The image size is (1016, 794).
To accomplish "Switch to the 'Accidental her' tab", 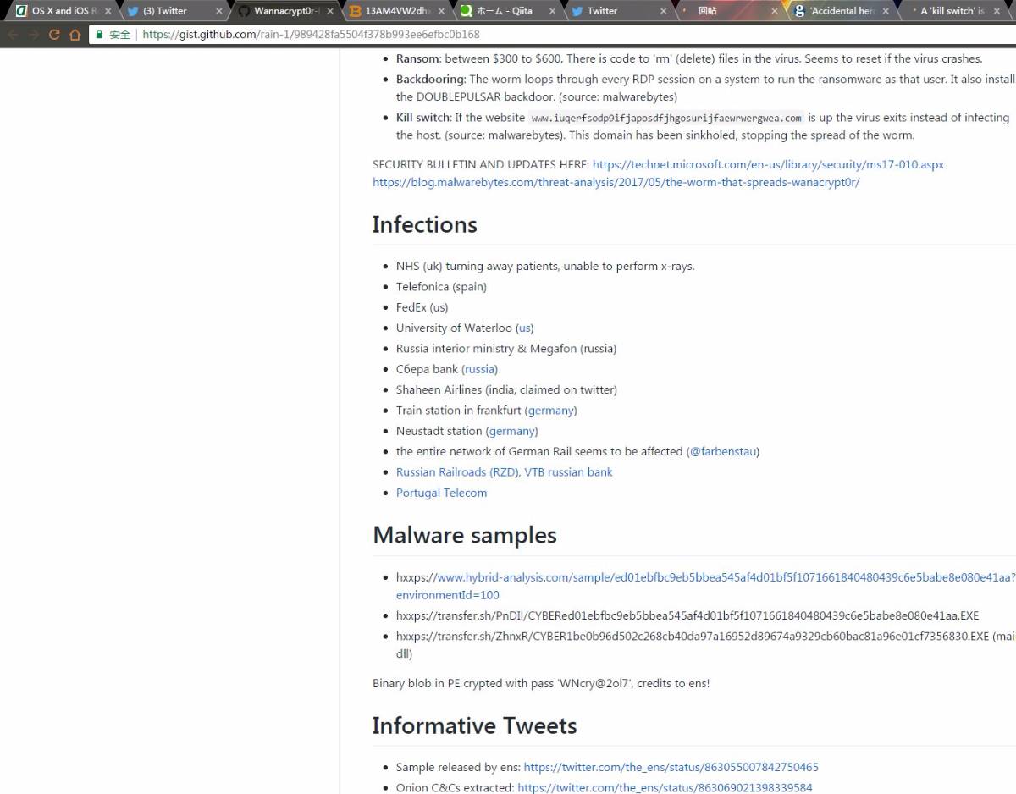I will click(x=842, y=11).
